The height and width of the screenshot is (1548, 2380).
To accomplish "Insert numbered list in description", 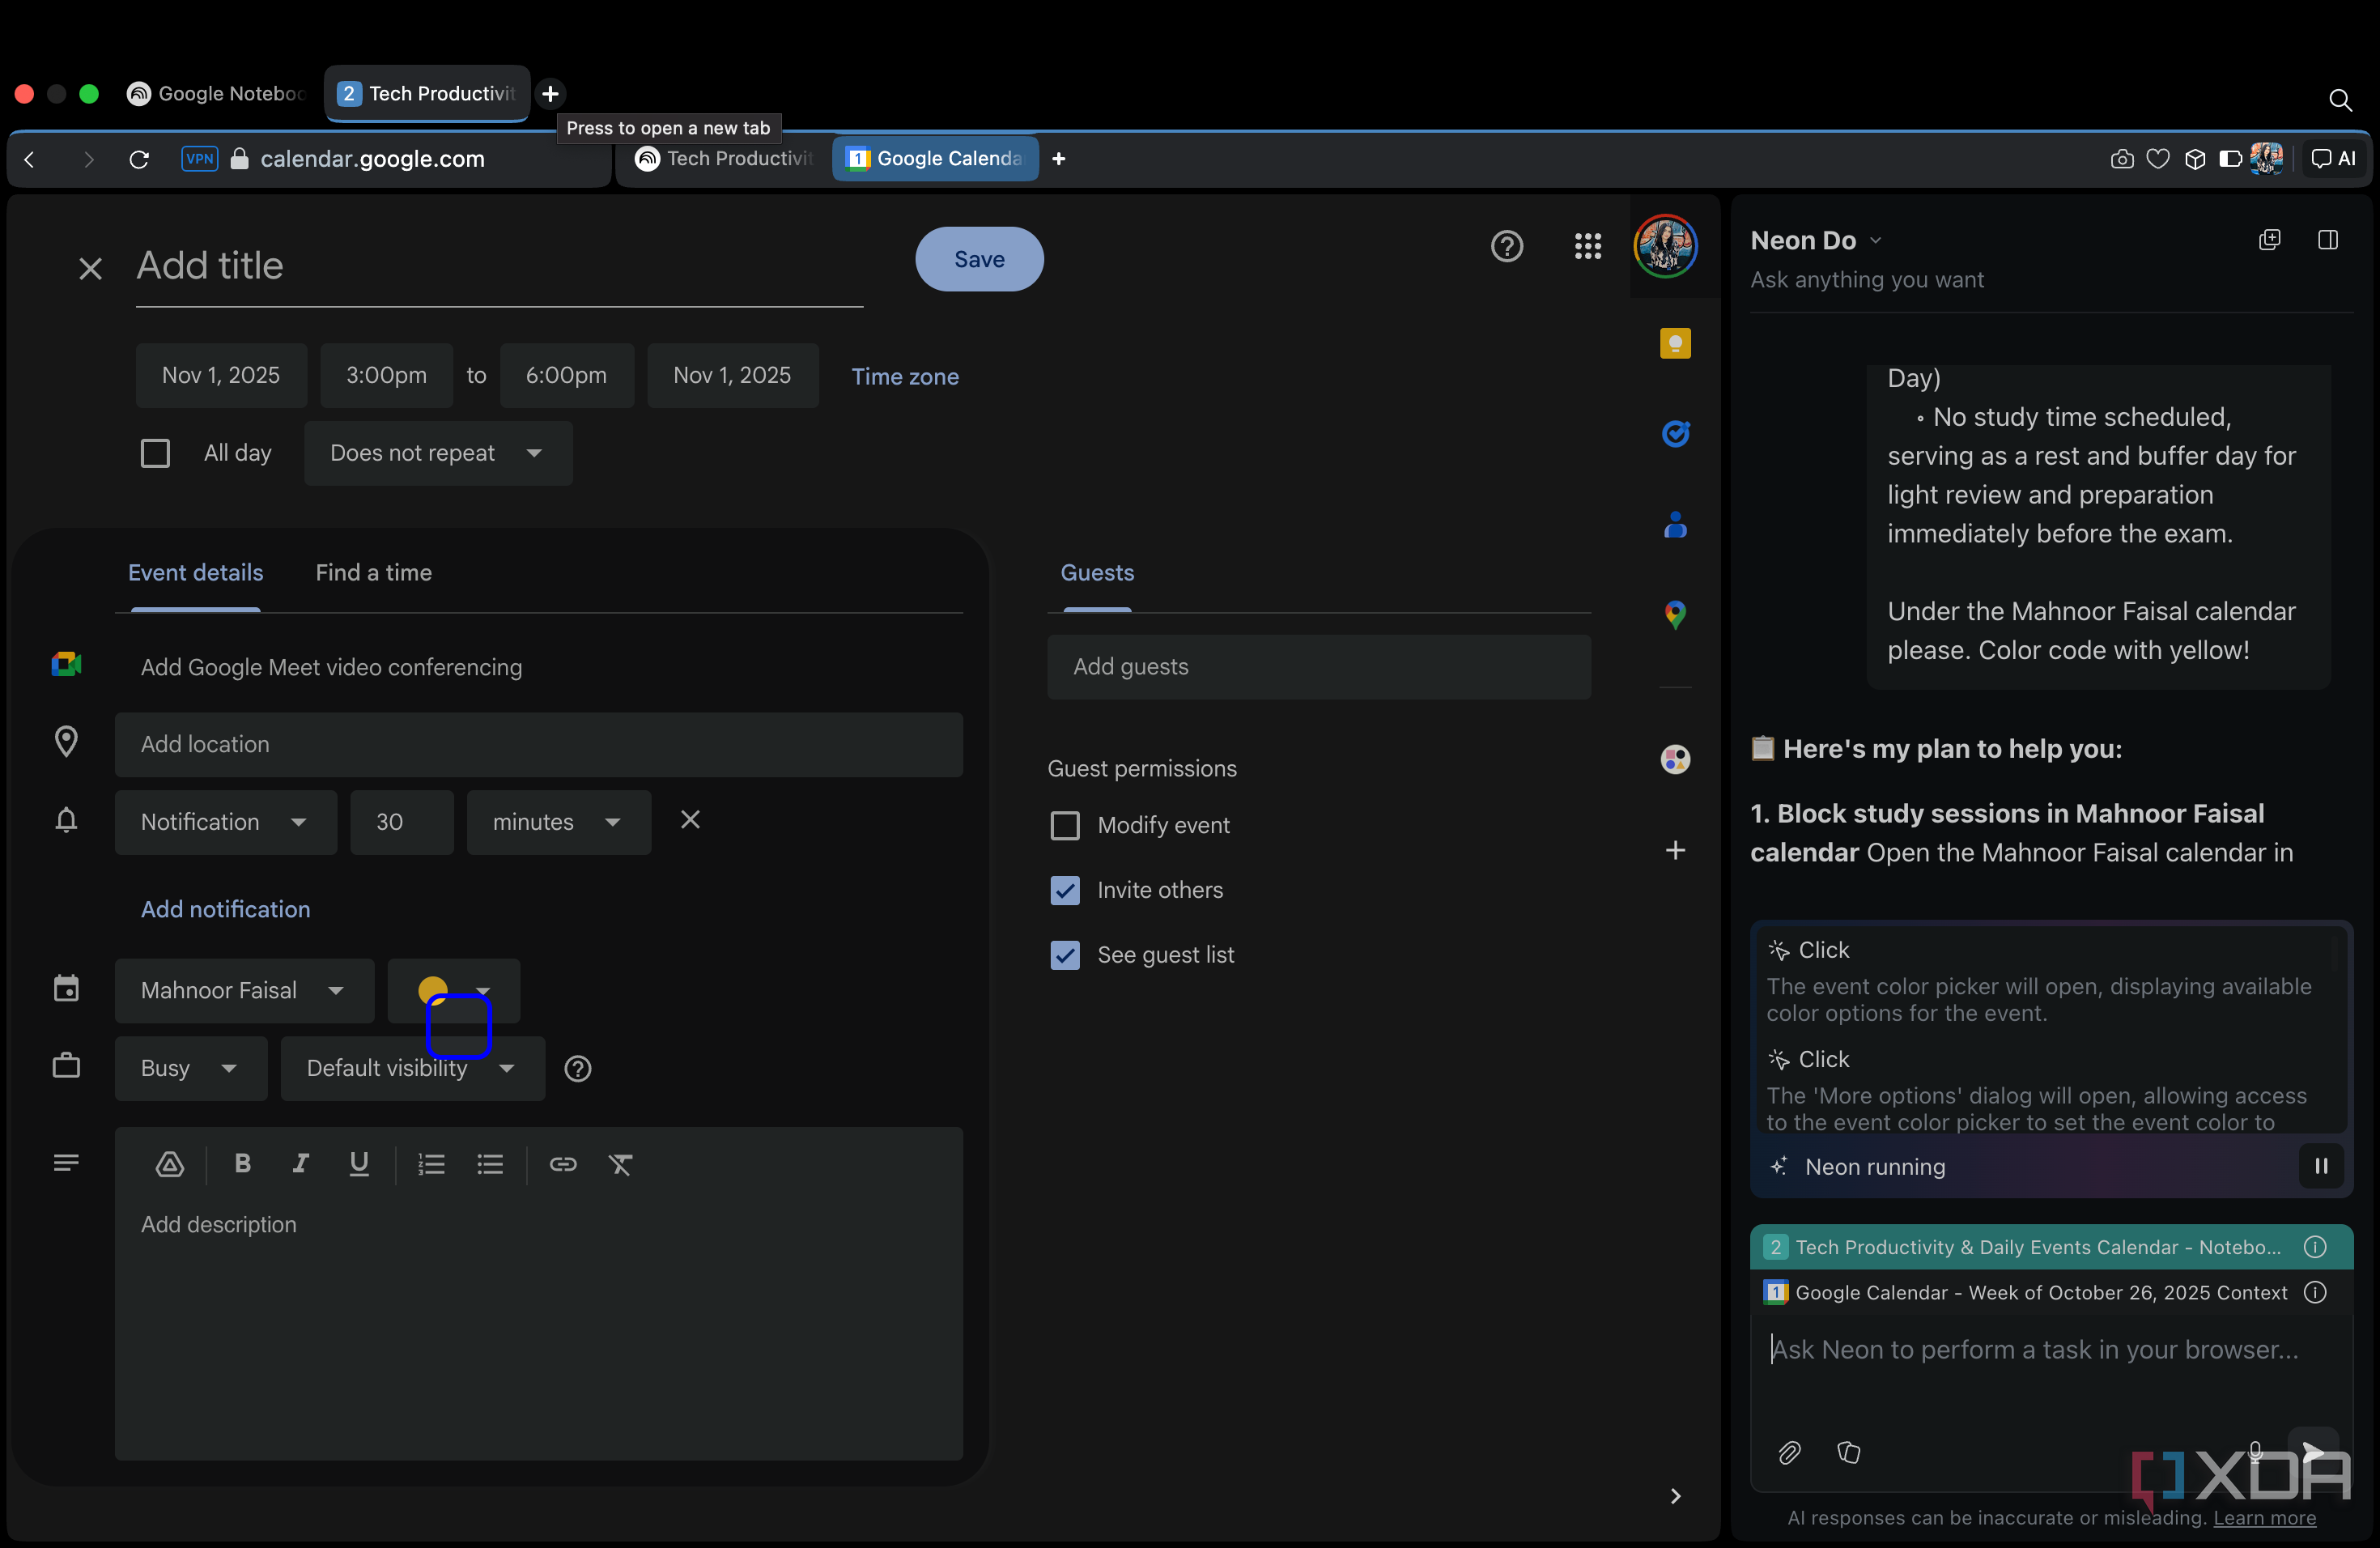I will click(431, 1163).
